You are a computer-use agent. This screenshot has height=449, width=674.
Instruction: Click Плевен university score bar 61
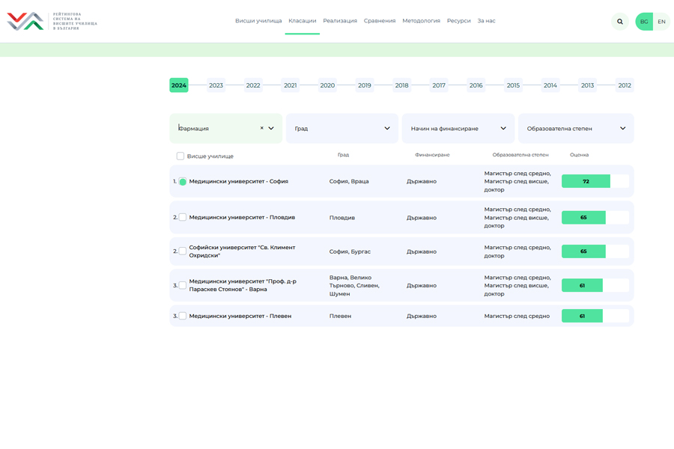[x=595, y=316]
